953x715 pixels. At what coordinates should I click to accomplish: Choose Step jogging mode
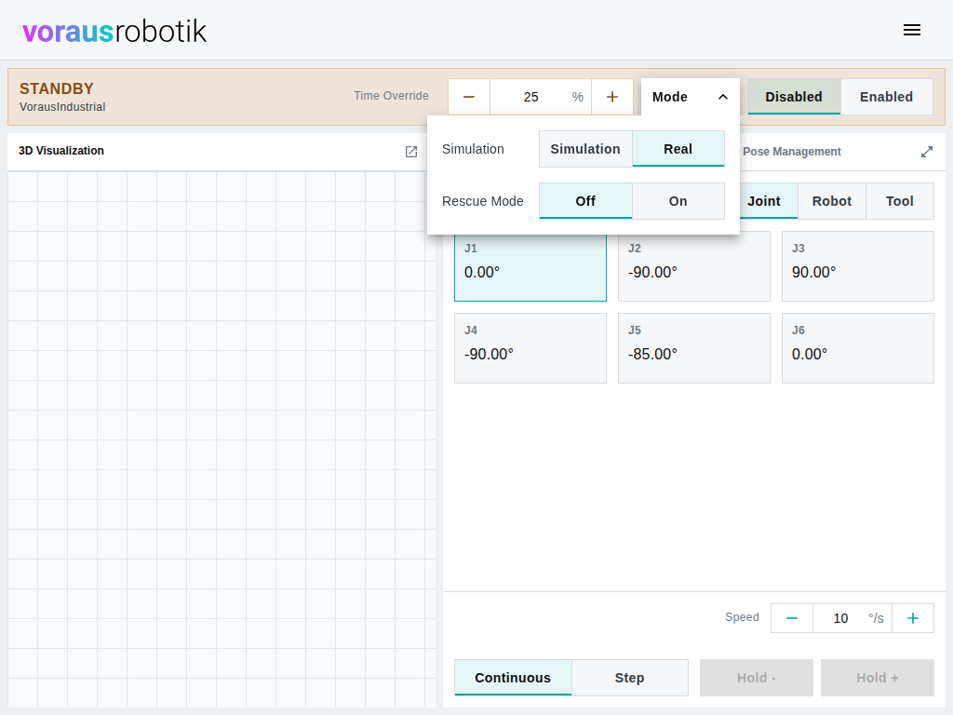(x=630, y=678)
